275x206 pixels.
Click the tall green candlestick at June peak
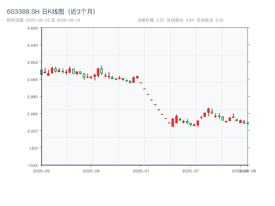point(101,70)
